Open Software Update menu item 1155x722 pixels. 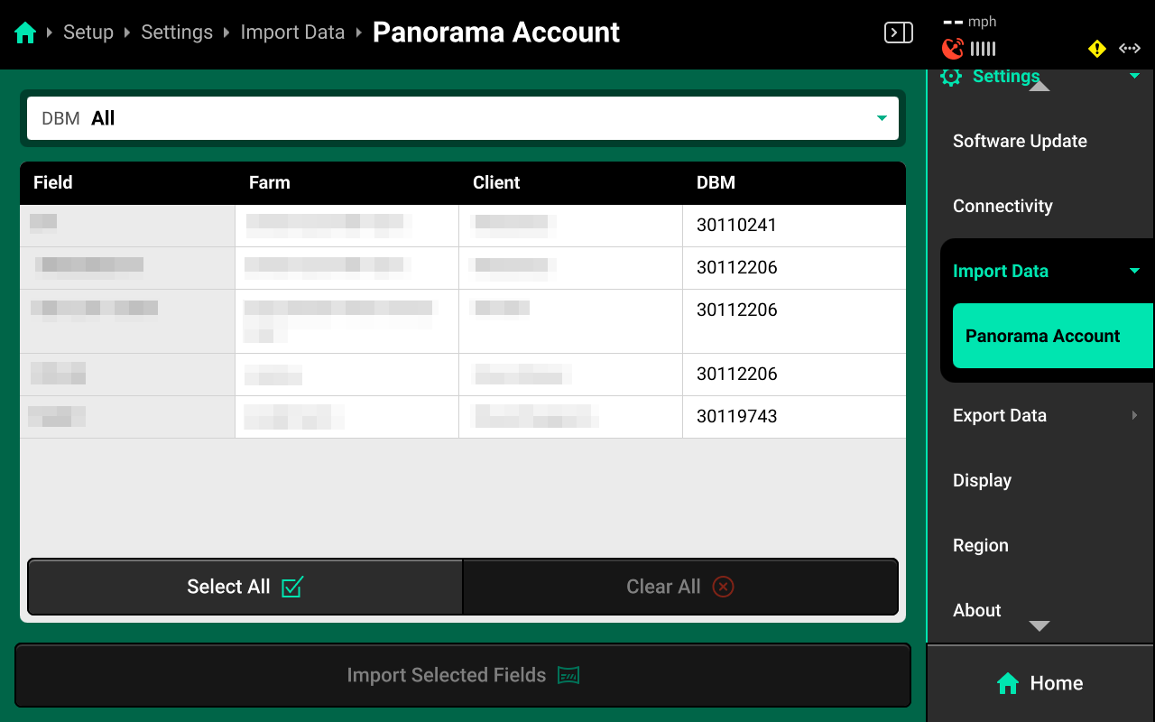1020,141
